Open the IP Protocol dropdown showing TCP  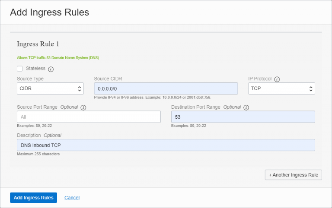pyautogui.click(x=281, y=88)
